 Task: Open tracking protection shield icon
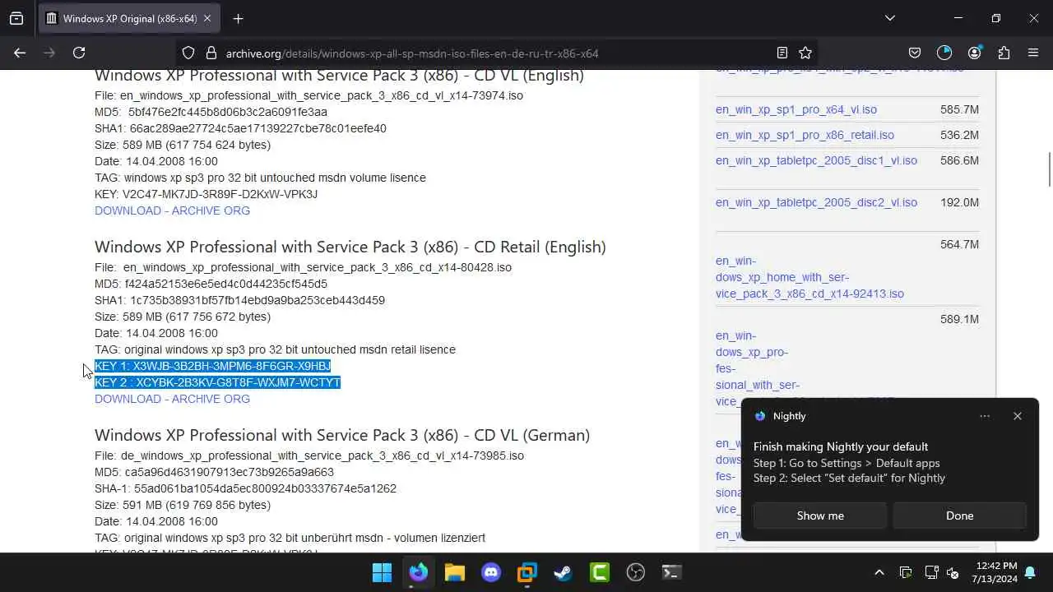[x=188, y=53]
